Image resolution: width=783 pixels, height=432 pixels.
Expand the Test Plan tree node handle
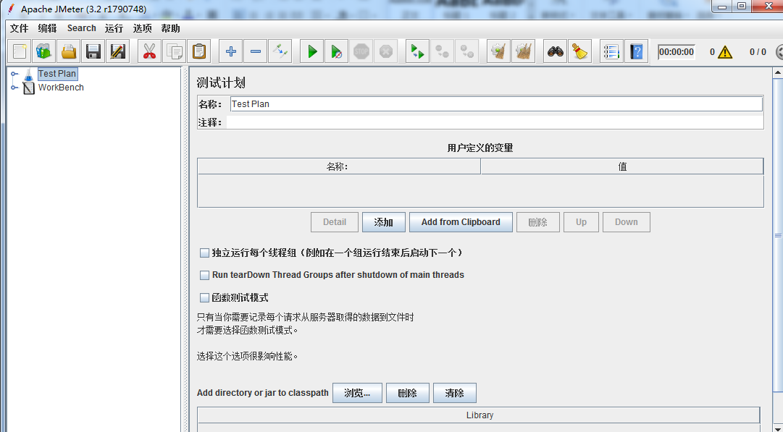[14, 74]
